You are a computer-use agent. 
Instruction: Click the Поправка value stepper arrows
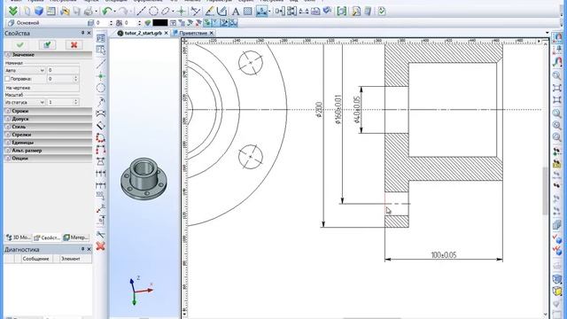tap(75, 79)
